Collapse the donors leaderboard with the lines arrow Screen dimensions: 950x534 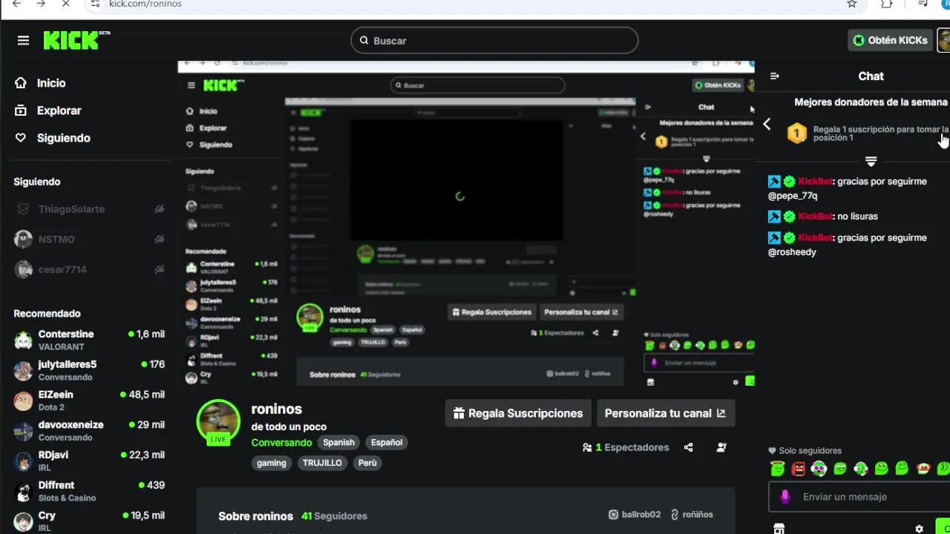coord(871,161)
